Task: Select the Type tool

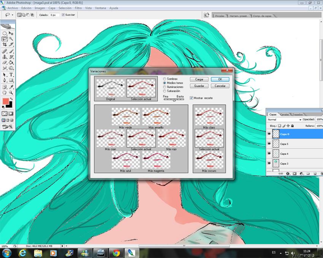Action: pos(11,75)
